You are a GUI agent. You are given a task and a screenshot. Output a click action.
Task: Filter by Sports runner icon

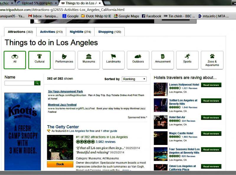click(x=187, y=60)
